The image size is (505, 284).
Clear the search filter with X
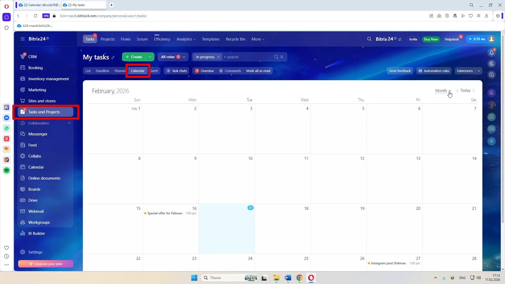pos(282,57)
